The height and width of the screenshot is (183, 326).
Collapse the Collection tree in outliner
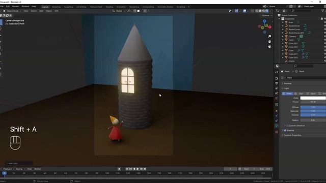coord(279,19)
